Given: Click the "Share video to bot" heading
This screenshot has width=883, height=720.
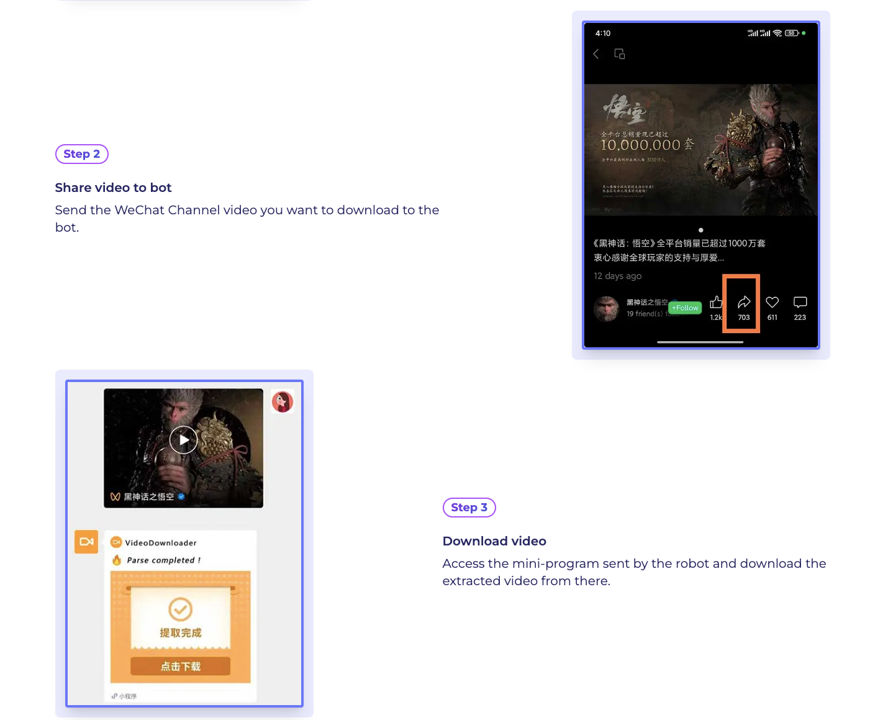Looking at the screenshot, I should pyautogui.click(x=113, y=188).
